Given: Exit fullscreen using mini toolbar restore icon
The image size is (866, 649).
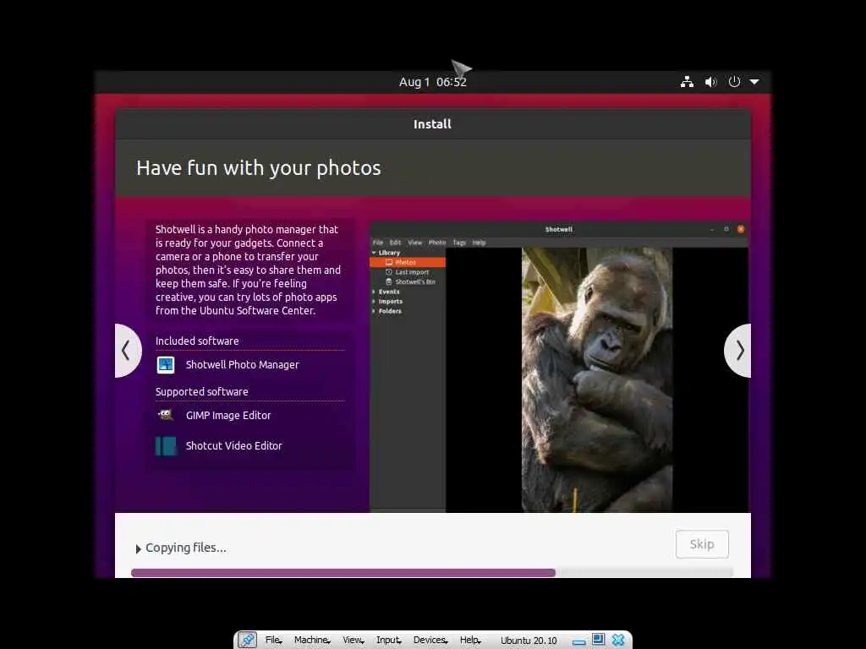Looking at the screenshot, I should tap(598, 639).
